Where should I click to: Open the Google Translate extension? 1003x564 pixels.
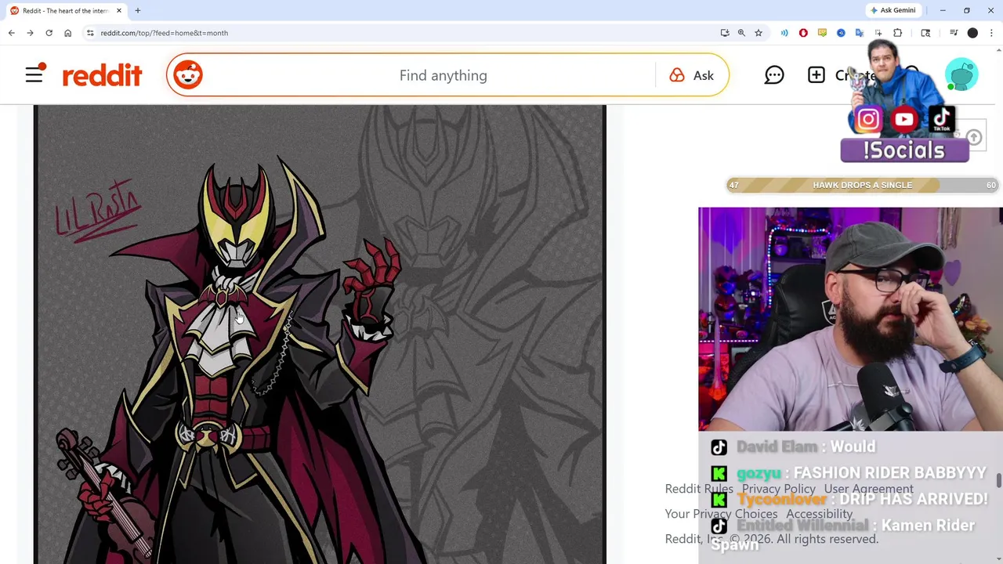tap(860, 33)
